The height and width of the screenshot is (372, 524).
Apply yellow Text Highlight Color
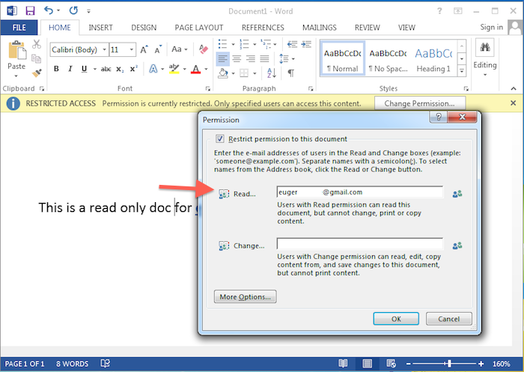(x=174, y=69)
